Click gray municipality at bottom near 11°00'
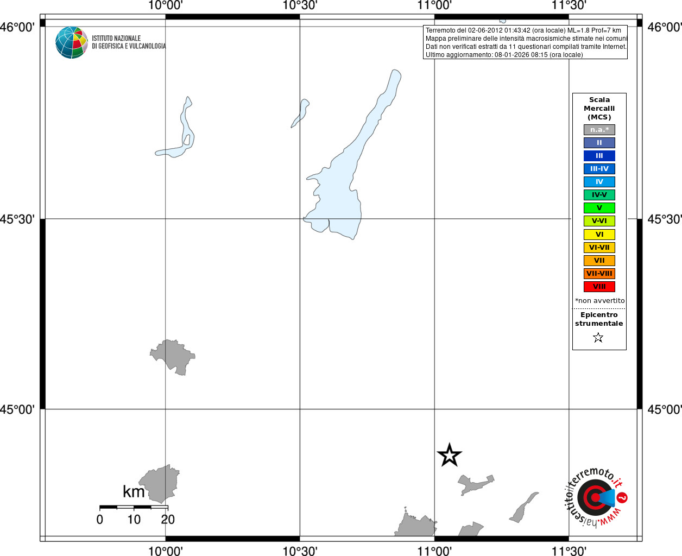 416,525
